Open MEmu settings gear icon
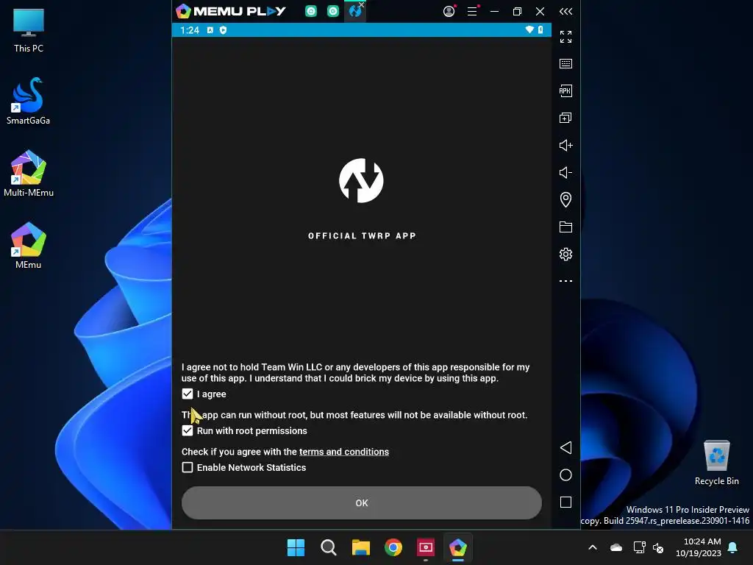 [565, 254]
